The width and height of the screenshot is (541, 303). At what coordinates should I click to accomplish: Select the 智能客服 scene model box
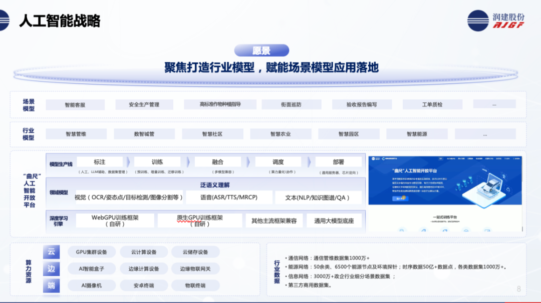tap(75, 104)
